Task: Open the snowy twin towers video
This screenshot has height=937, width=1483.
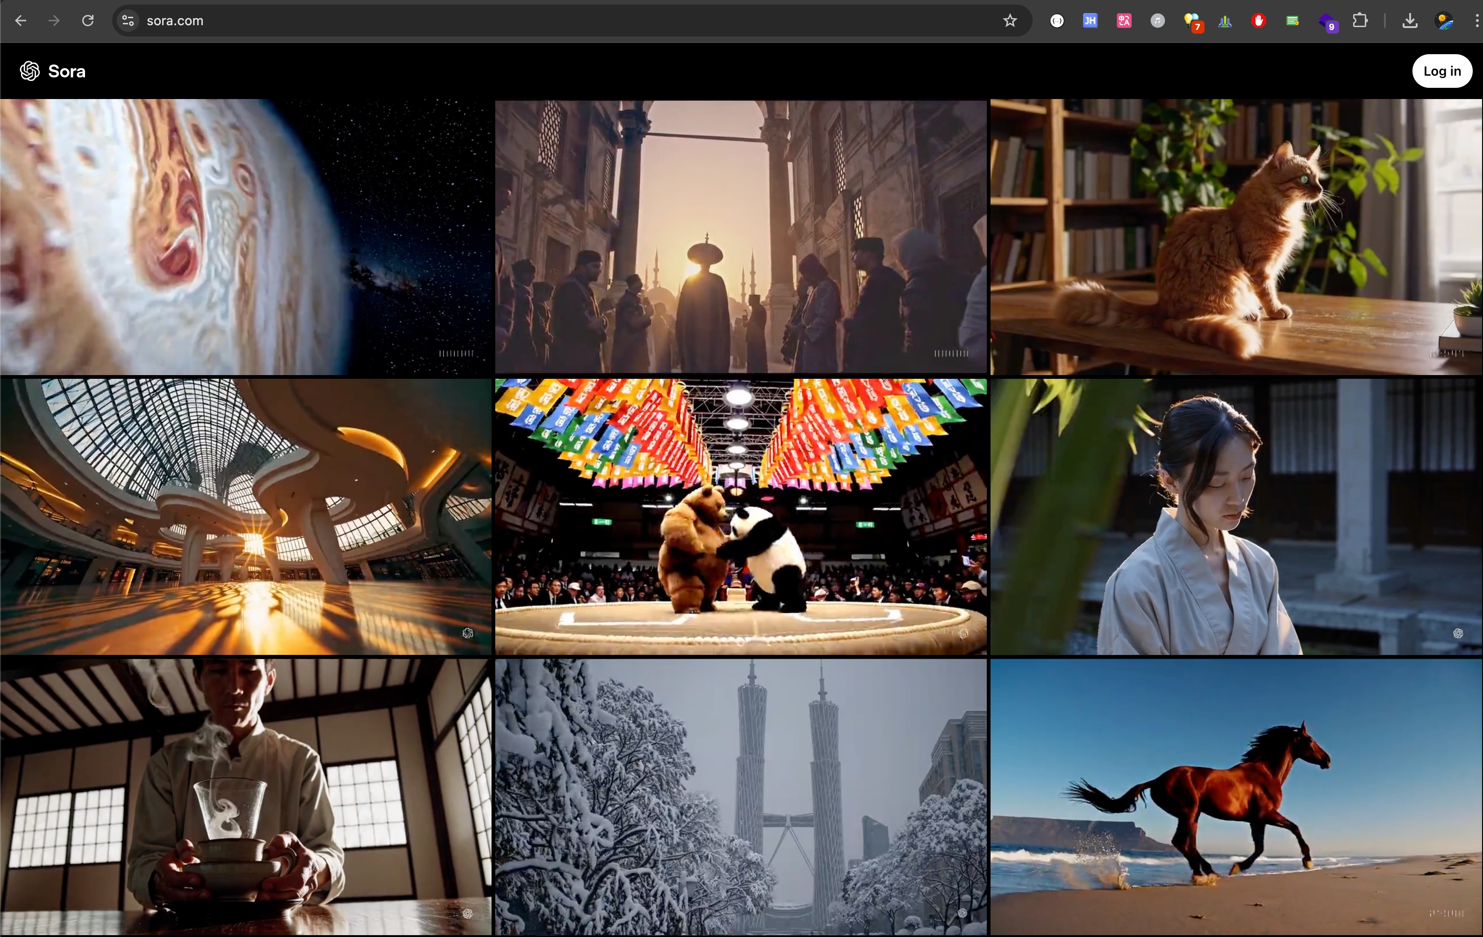Action: coord(741,796)
